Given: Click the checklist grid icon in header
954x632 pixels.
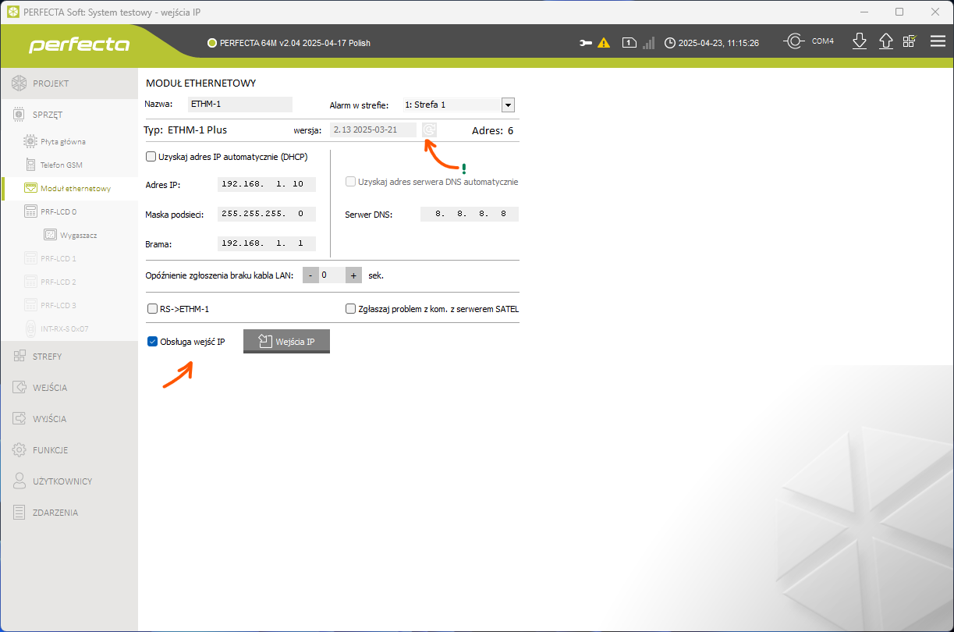Looking at the screenshot, I should coord(910,42).
